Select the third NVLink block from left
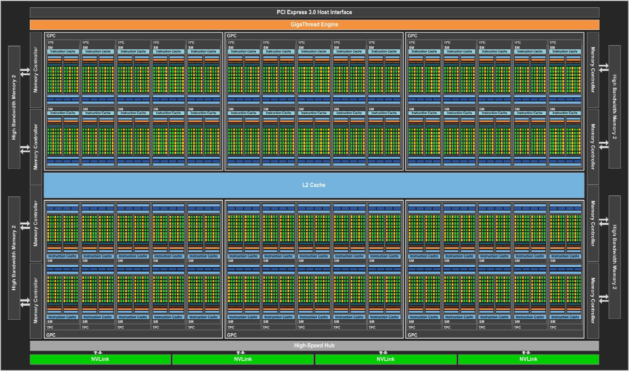 click(386, 359)
